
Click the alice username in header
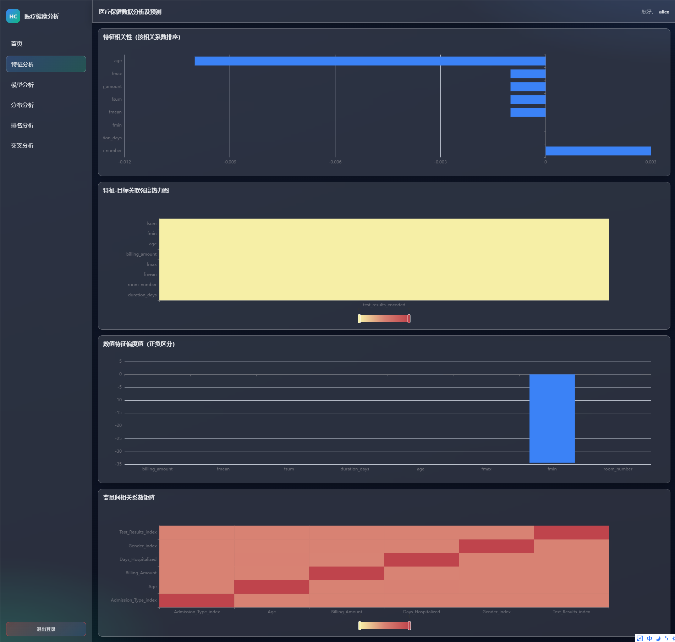tap(664, 12)
